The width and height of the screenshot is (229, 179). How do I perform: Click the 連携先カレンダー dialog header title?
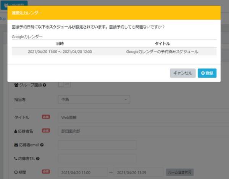tap(27, 13)
